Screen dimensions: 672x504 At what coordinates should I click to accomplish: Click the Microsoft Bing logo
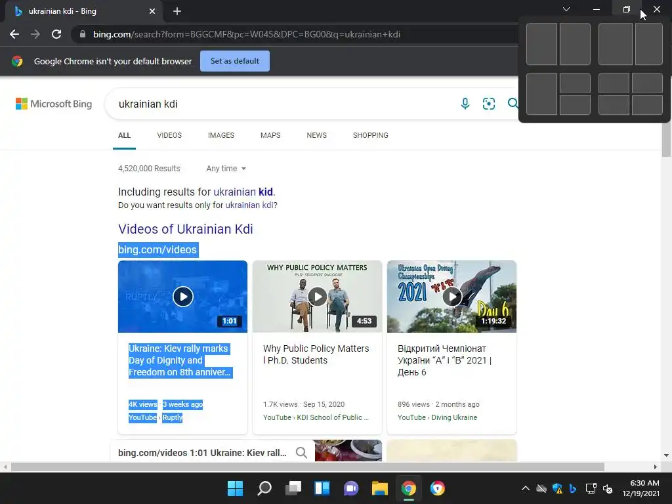tap(54, 104)
